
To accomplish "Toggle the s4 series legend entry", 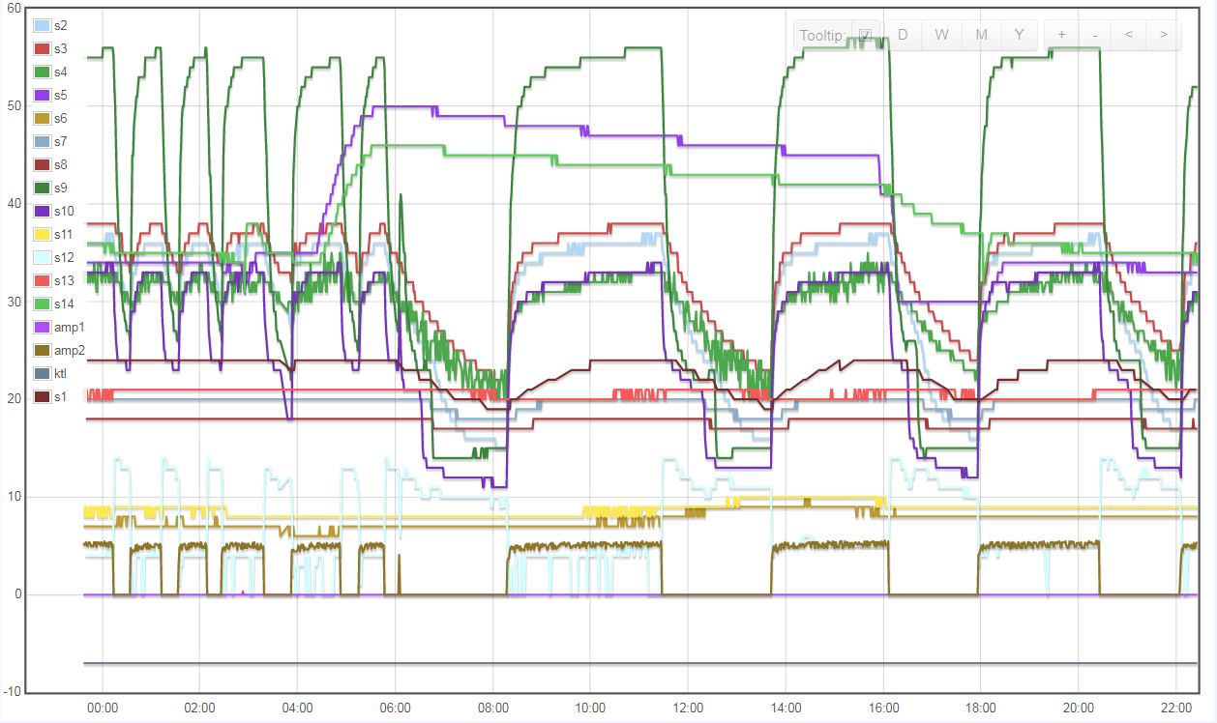I will pyautogui.click(x=50, y=72).
